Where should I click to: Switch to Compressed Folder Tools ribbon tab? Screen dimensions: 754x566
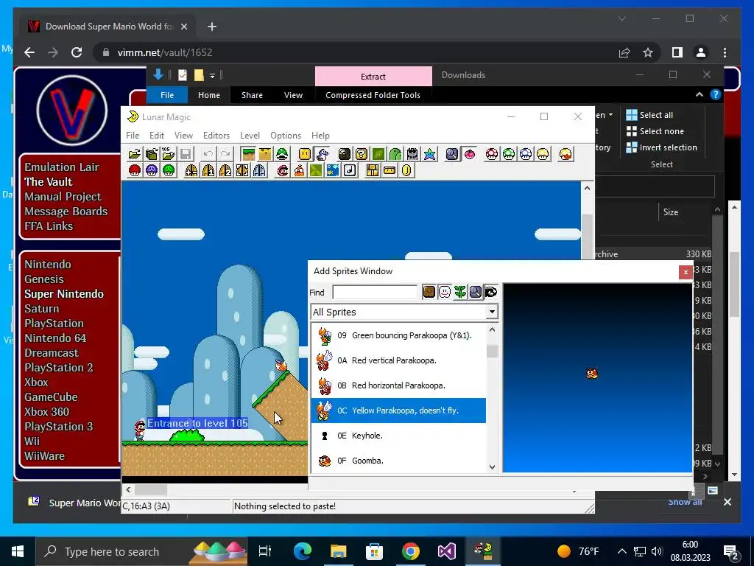(373, 95)
